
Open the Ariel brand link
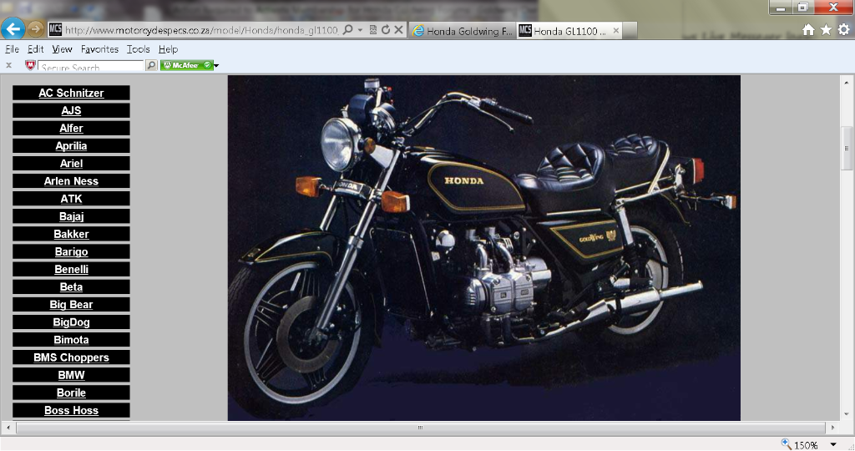point(72,164)
